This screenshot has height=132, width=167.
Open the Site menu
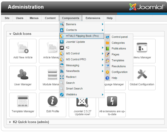pyautogui.click(x=7, y=18)
